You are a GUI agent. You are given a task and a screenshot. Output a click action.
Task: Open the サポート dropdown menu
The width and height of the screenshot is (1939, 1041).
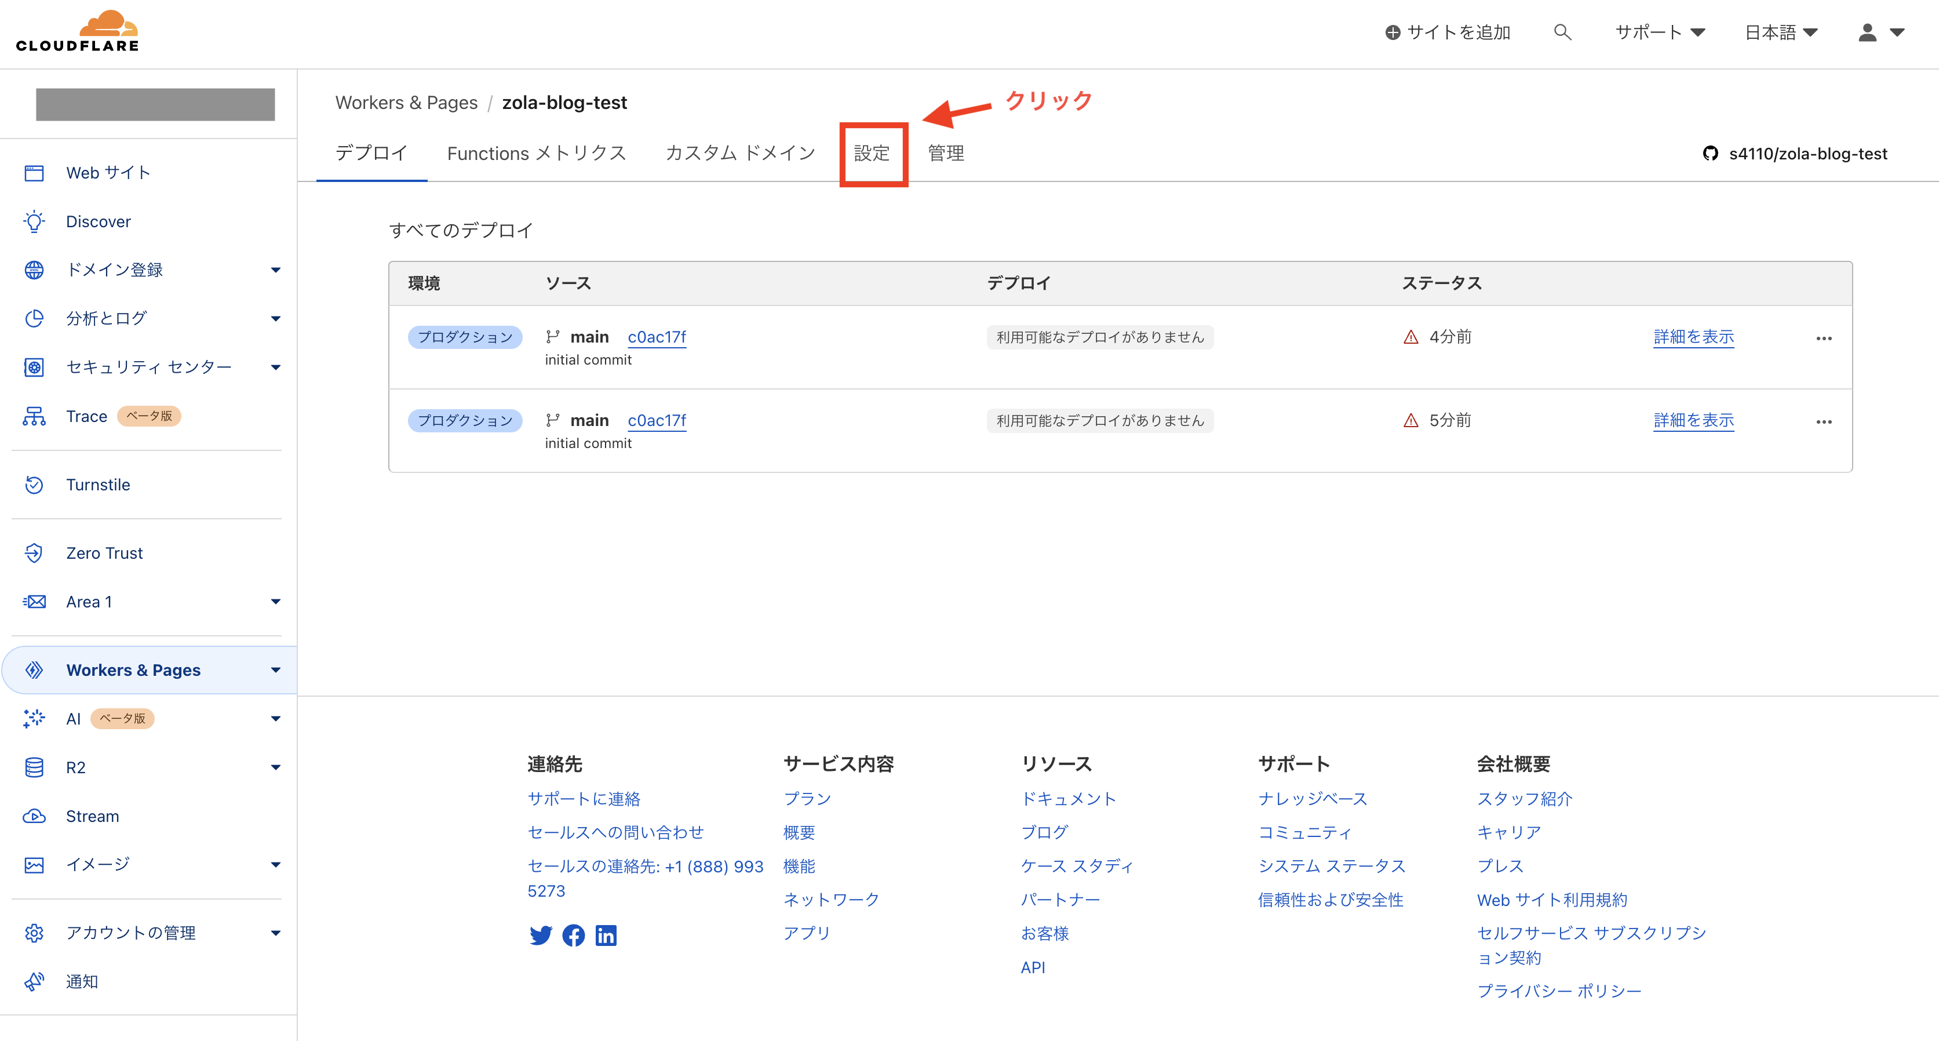(x=1660, y=32)
